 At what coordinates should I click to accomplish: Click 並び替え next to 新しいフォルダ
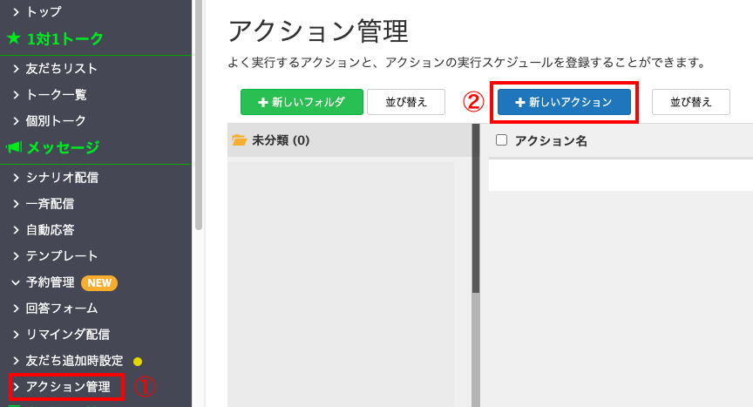point(406,102)
